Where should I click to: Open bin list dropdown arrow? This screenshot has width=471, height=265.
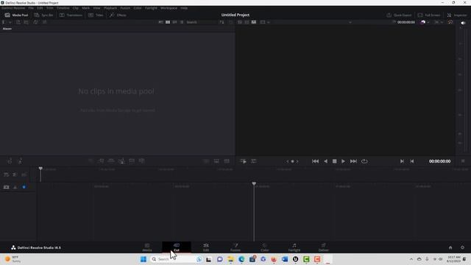point(10,22)
